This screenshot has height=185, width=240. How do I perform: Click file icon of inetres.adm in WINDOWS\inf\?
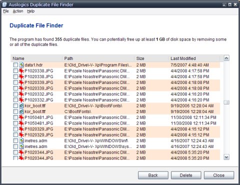[21, 140]
